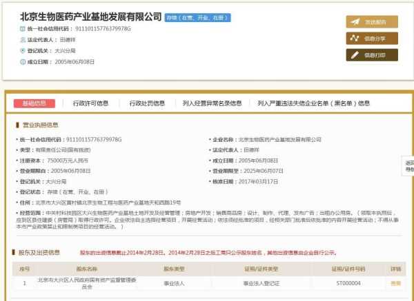414x301 pixels.
Task: Click the 信息打印 print button
Action: [x=372, y=55]
